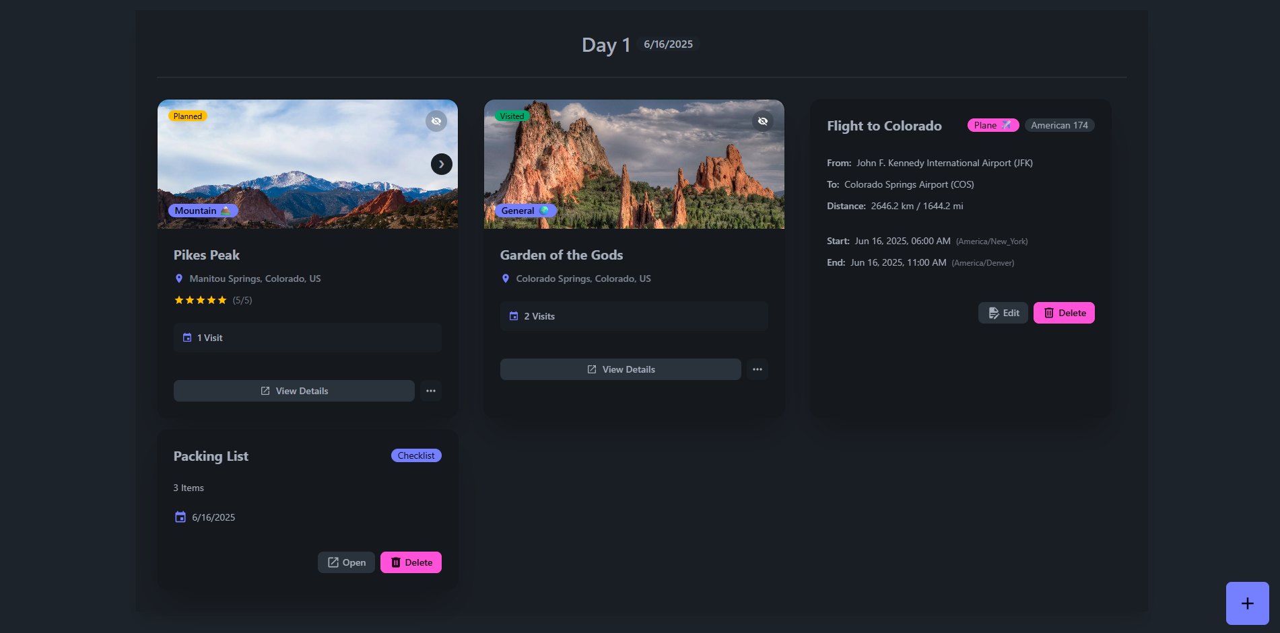
Task: Click the five-star rating on Pikes Peak
Action: pyautogui.click(x=201, y=300)
